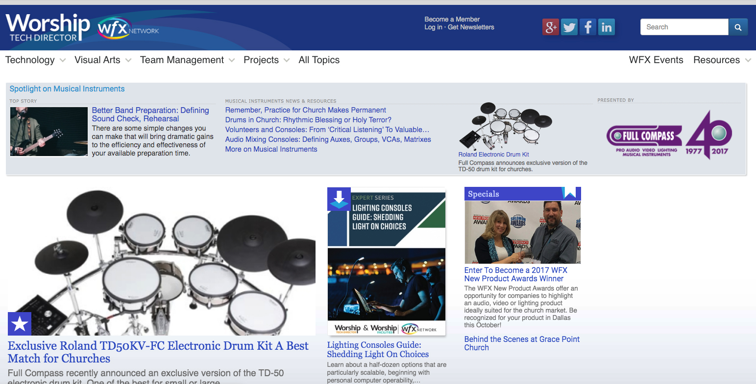Go to WFX Events page

656,60
